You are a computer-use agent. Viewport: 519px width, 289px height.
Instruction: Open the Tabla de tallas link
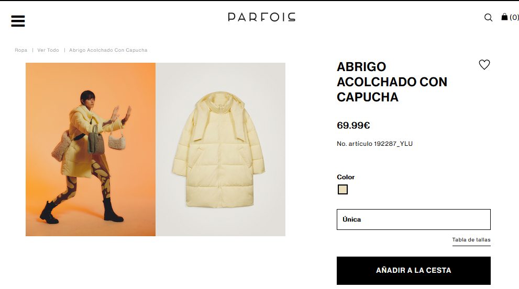pos(471,240)
